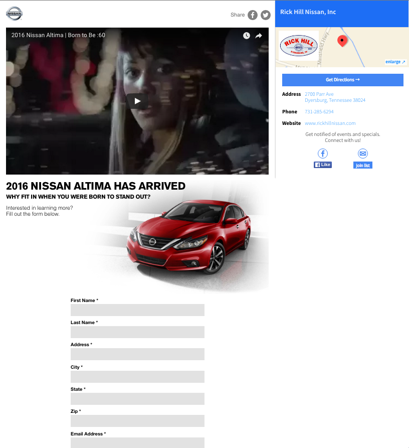
Task: Click the red map location pin
Action: (342, 41)
